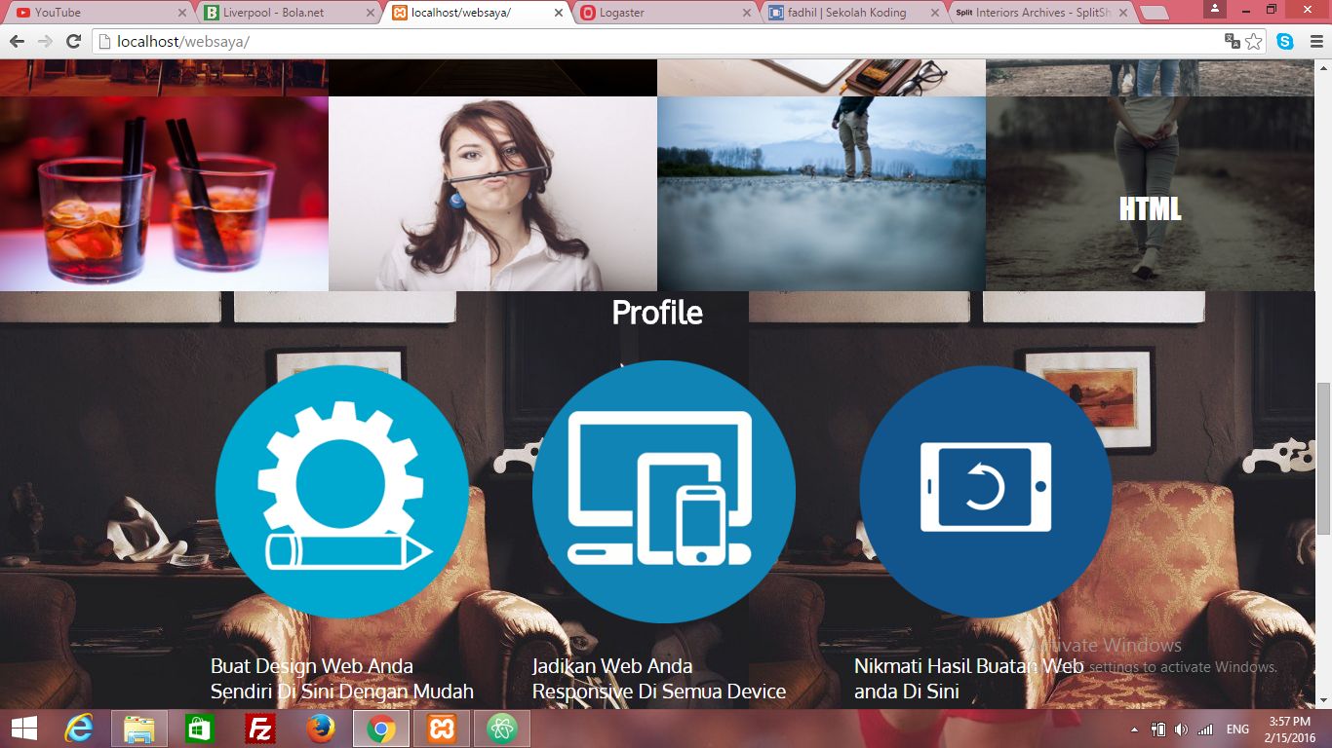Reload the localhost page
Screen dimensions: 1332x748
pyautogui.click(x=73, y=42)
